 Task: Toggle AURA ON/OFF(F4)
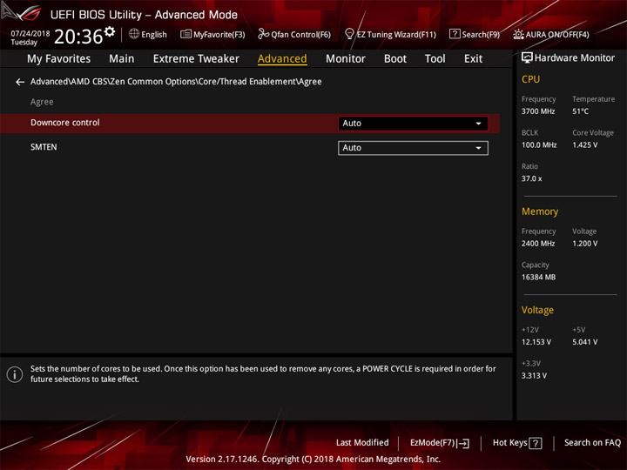[x=551, y=34]
